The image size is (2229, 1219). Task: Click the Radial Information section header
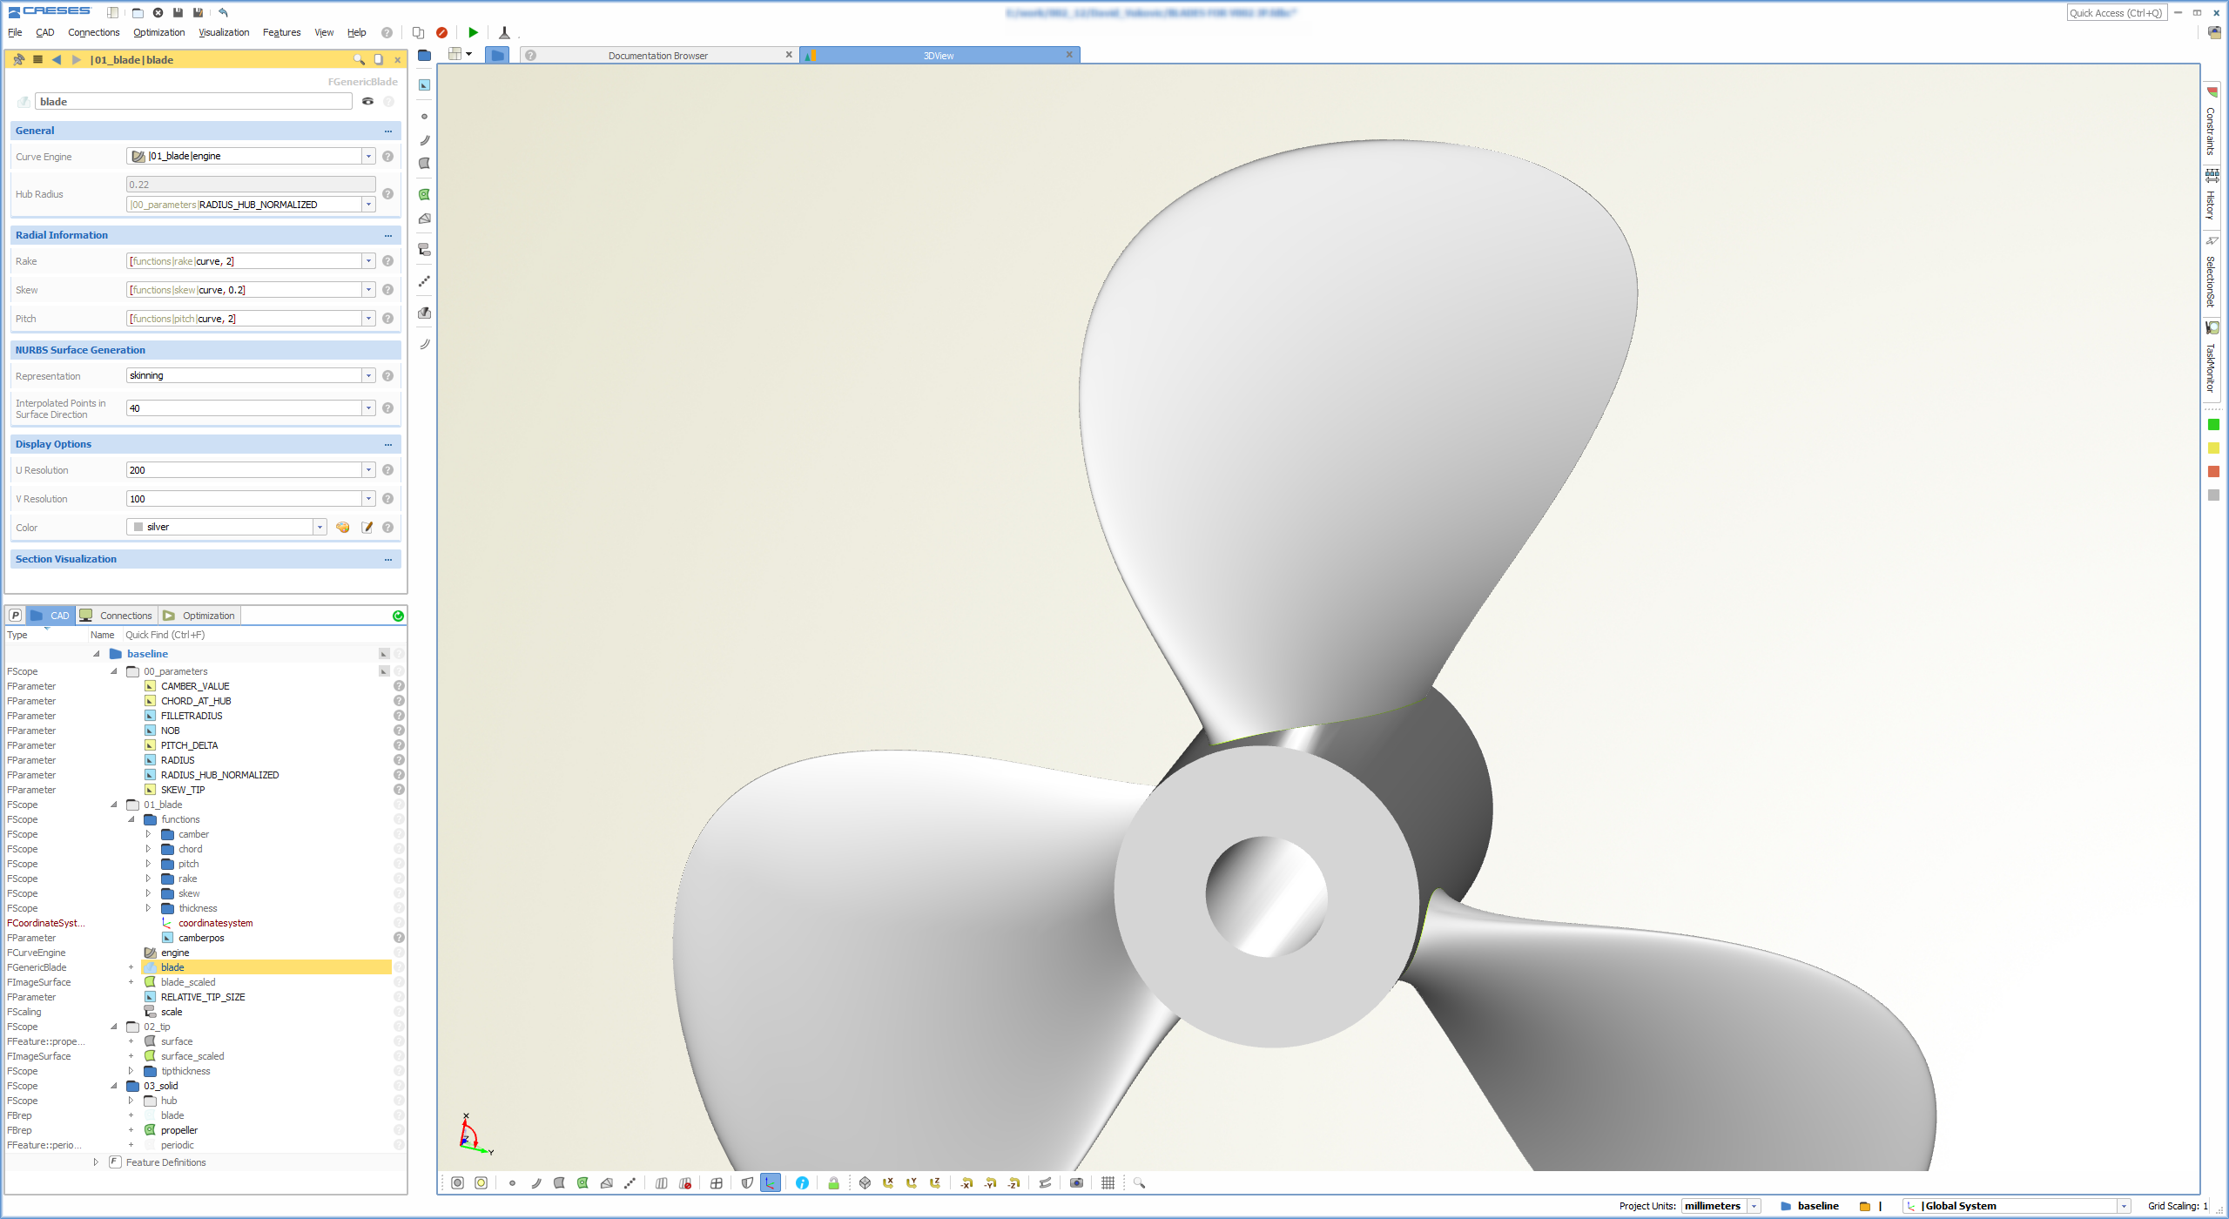tap(205, 235)
